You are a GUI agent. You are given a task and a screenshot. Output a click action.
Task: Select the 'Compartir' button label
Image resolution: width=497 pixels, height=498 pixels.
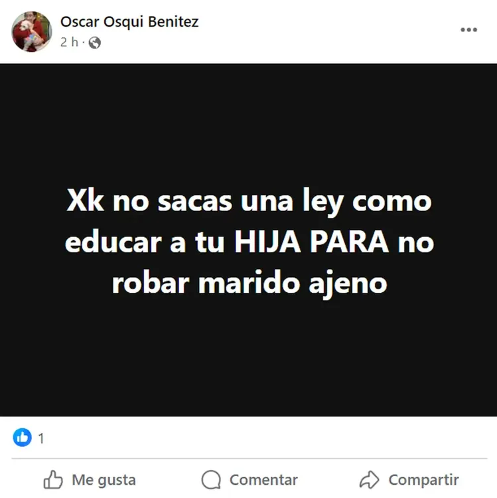coord(424,480)
